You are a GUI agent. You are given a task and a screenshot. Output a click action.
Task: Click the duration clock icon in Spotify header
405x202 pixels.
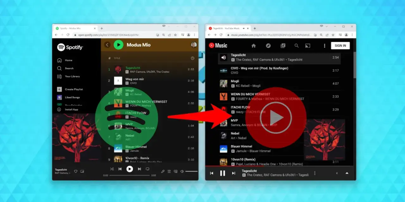tap(193, 58)
